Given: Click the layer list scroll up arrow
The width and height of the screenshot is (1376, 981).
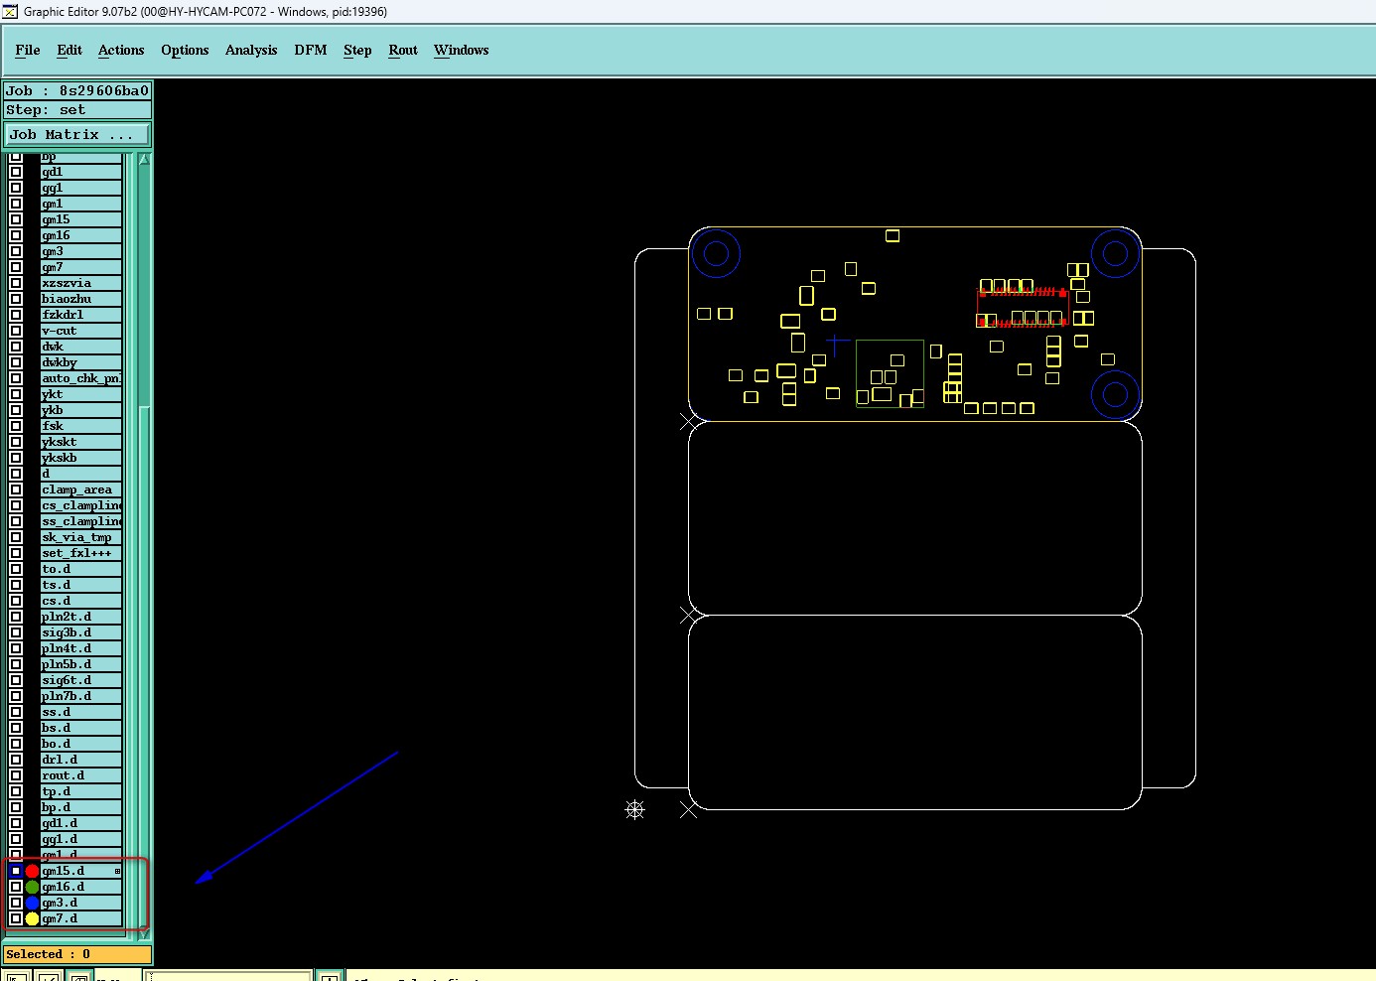Looking at the screenshot, I should point(144,159).
